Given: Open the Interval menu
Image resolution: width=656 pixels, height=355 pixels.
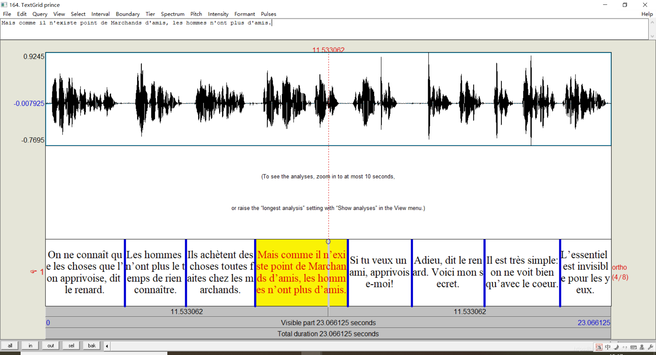Looking at the screenshot, I should [x=100, y=14].
